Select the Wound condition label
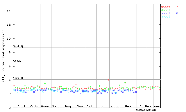The width and height of the screenshot is (186, 112). [115, 106]
